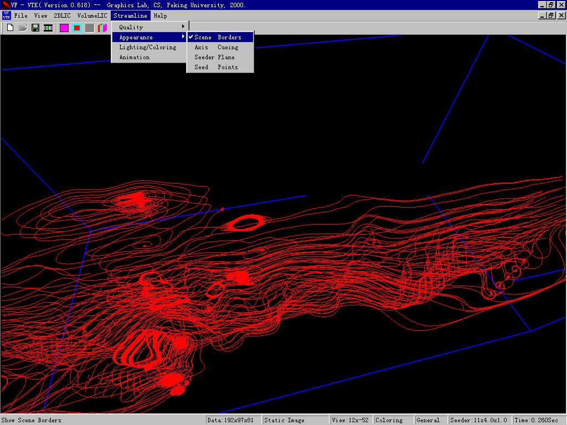Click the 'View:12x-52' status bar entry
The width and height of the screenshot is (567, 425).
coord(352,420)
